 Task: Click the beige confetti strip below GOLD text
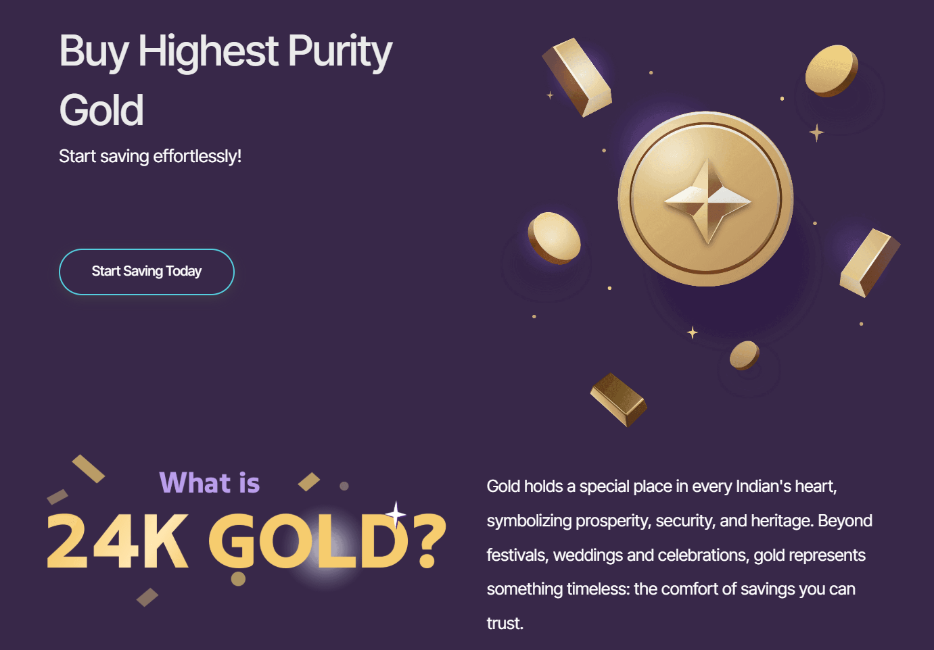coord(148,598)
